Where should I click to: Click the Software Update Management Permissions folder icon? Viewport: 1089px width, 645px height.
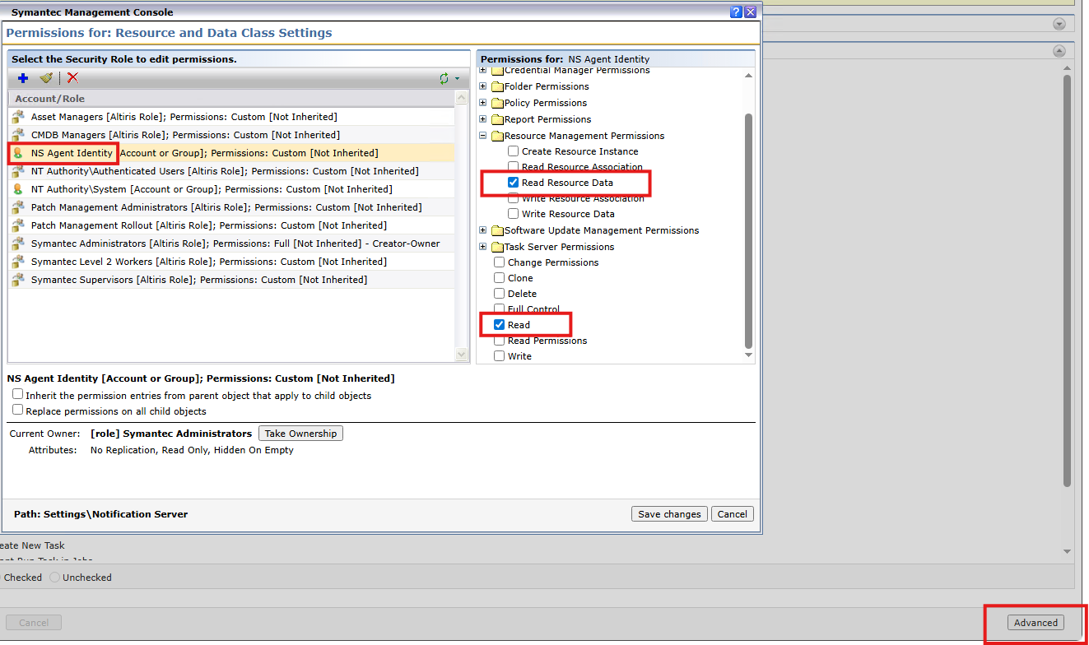(x=497, y=230)
